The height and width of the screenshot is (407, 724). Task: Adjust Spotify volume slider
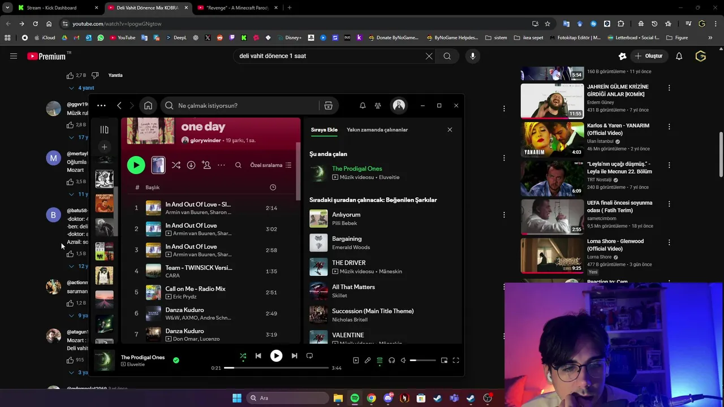point(423,360)
